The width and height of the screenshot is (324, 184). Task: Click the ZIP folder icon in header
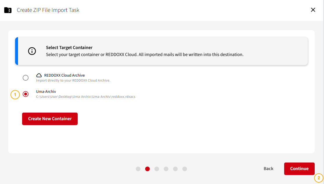(8, 10)
